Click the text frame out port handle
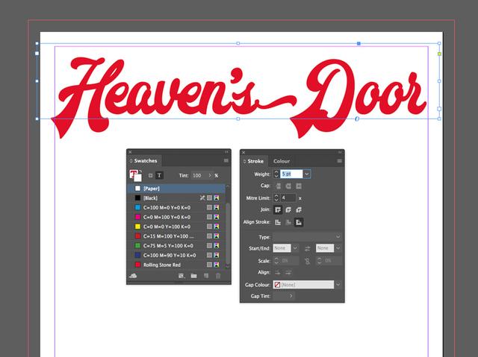 pos(439,109)
